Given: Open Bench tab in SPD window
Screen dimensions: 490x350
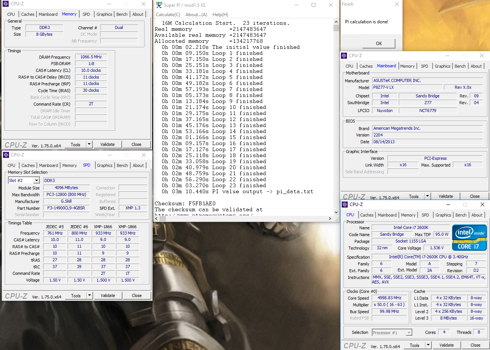Looking at the screenshot, I should pos(122,165).
